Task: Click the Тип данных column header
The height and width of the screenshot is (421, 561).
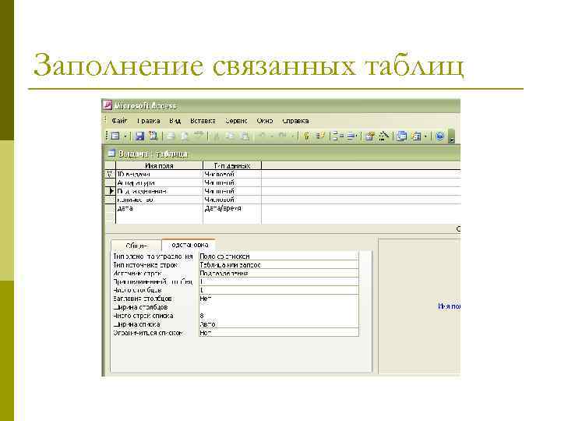Action: (232, 166)
